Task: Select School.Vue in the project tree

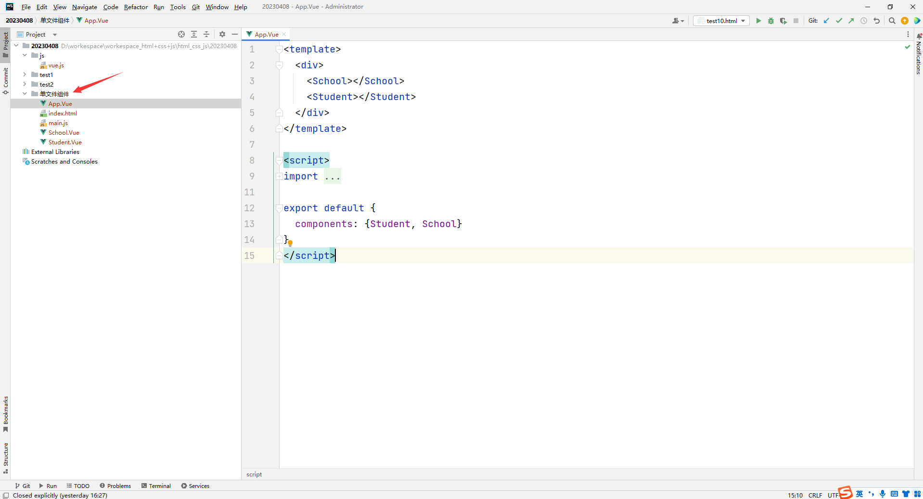Action: [x=64, y=132]
